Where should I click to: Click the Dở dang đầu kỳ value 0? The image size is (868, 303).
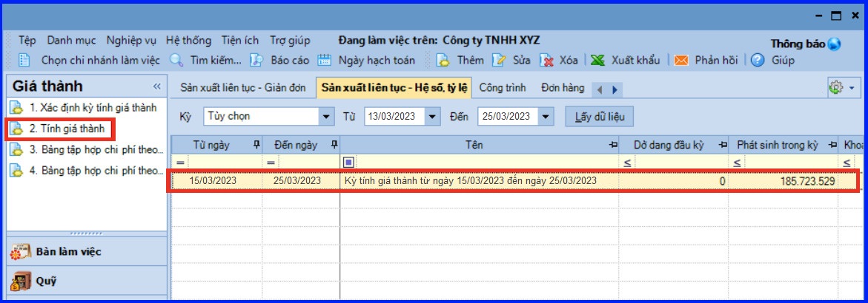[x=723, y=180]
